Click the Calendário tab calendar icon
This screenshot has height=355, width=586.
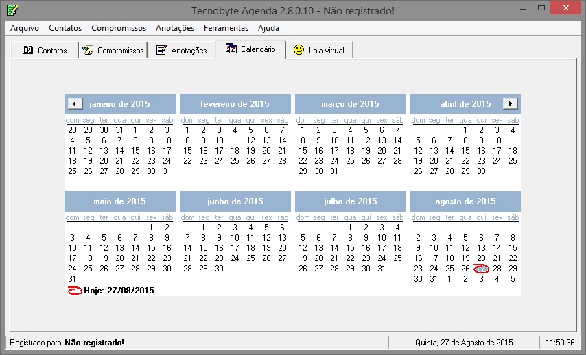tap(231, 49)
